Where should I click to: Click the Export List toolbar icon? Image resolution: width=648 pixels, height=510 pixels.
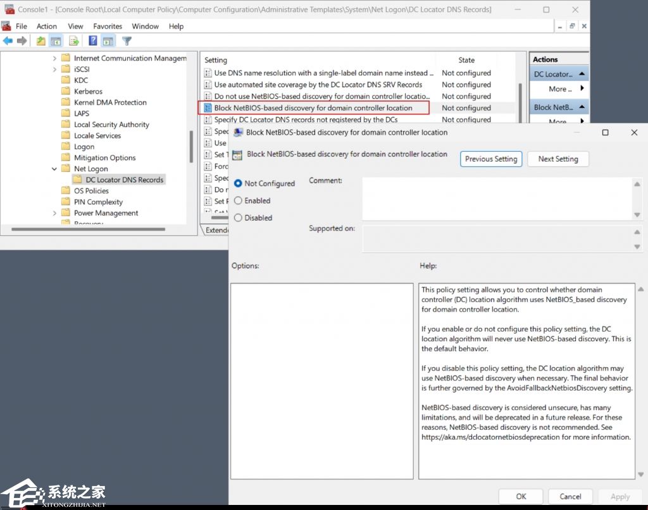coord(74,41)
